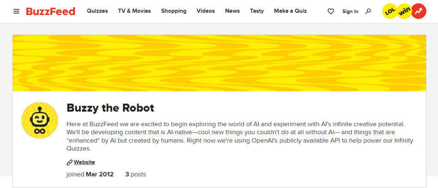Open saved items heart icon
This screenshot has width=438, height=188.
point(331,12)
